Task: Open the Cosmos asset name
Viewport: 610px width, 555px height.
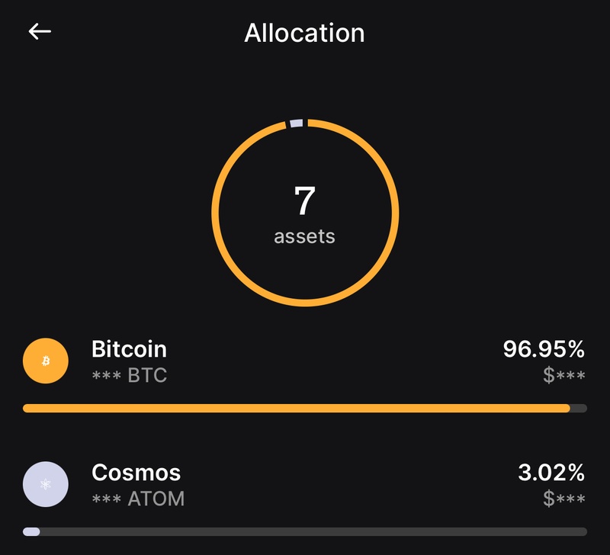Action: 136,473
